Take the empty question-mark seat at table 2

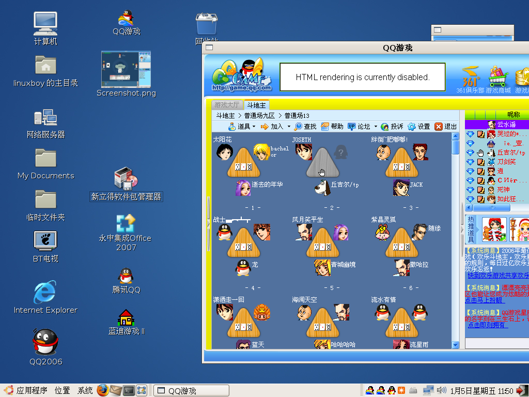point(341,152)
